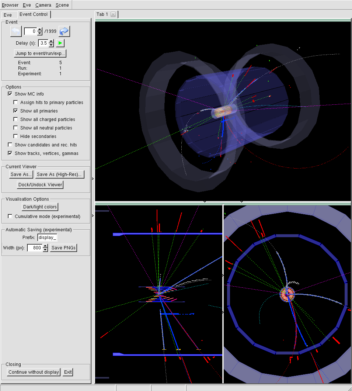Viewport: 352px width, 391px height.
Task: Close Tab 1 with the X icon
Action: tap(113, 14)
